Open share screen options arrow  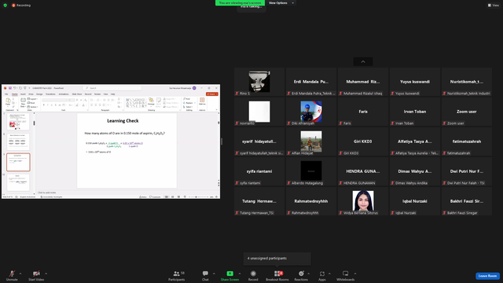pos(240,274)
